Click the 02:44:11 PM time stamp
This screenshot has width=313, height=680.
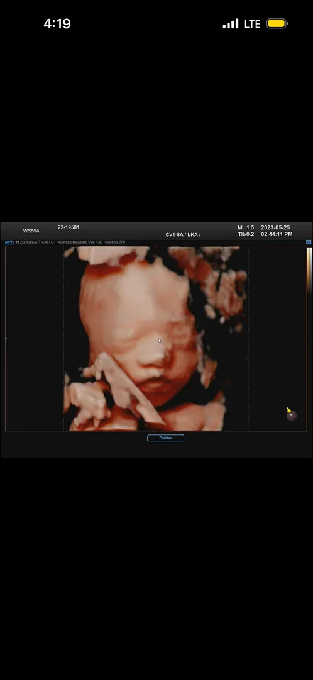click(x=277, y=234)
